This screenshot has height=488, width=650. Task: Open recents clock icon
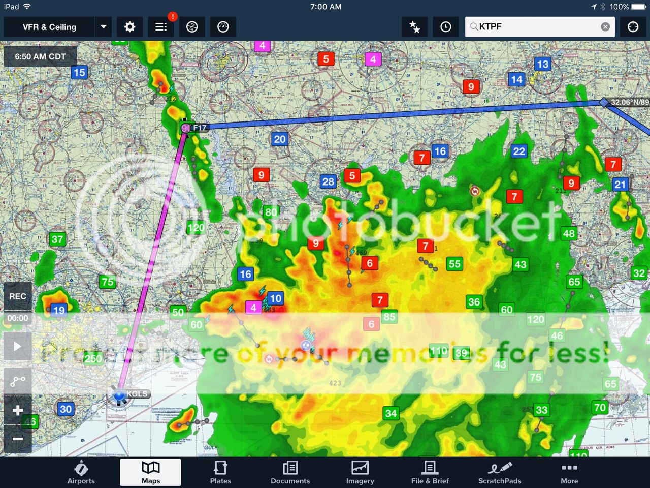pyautogui.click(x=445, y=27)
